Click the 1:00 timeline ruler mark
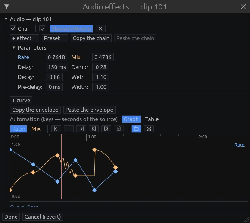The image size is (250, 223). pos(92,137)
